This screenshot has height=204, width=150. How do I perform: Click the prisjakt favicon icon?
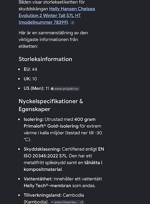pos(52,89)
